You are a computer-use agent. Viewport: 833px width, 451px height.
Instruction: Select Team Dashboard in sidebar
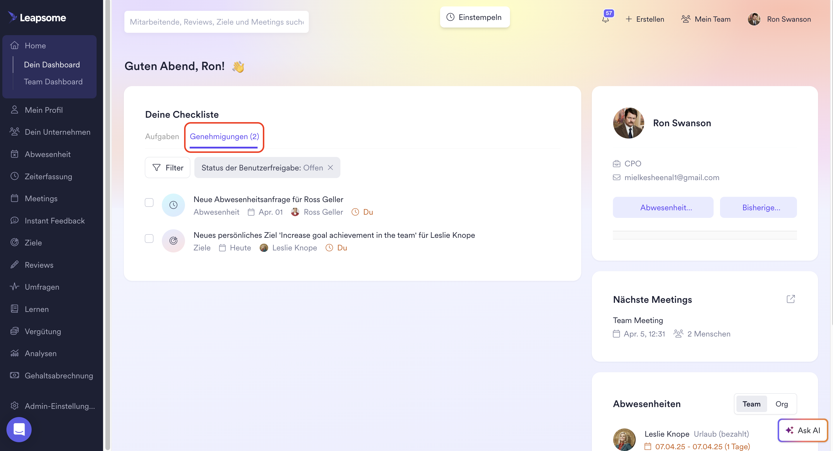point(53,81)
